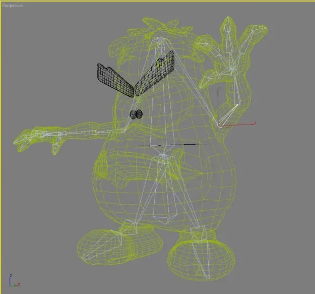Select the right black eyebrow mesh
This screenshot has height=294, width=315.
(154, 73)
